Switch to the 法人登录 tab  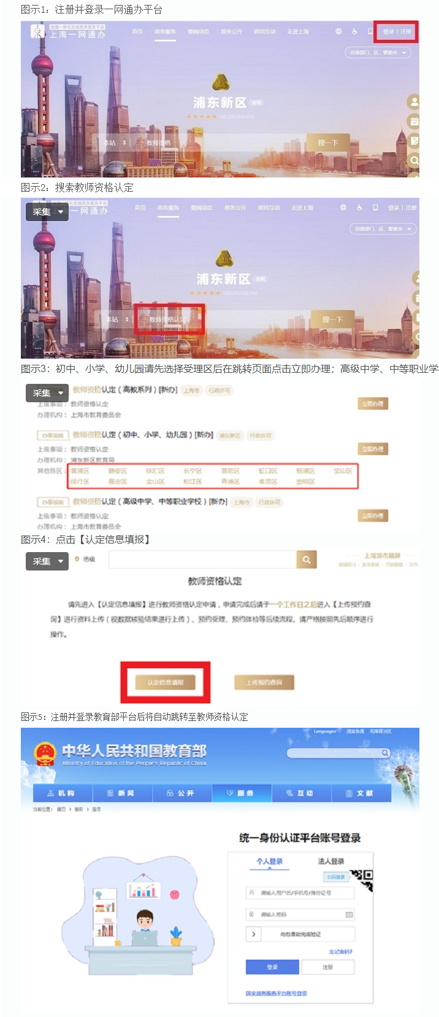(x=331, y=861)
